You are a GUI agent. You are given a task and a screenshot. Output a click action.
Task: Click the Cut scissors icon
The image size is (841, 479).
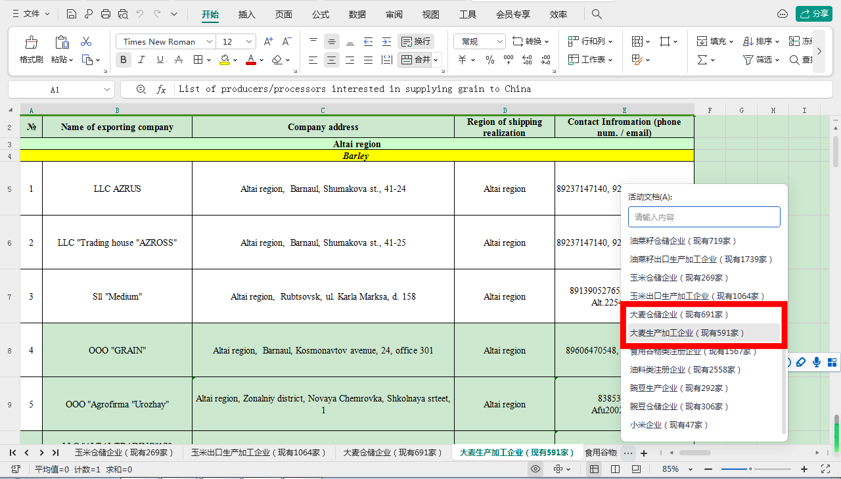(x=86, y=41)
